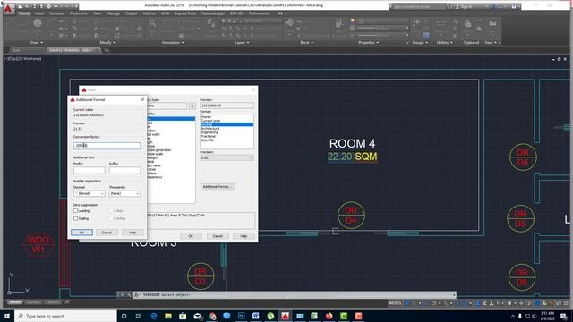Expand the Annotation panel
The width and height of the screenshot is (573, 322).
(x=173, y=43)
